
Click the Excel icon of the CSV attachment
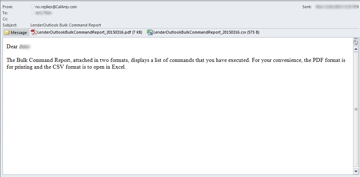point(149,33)
